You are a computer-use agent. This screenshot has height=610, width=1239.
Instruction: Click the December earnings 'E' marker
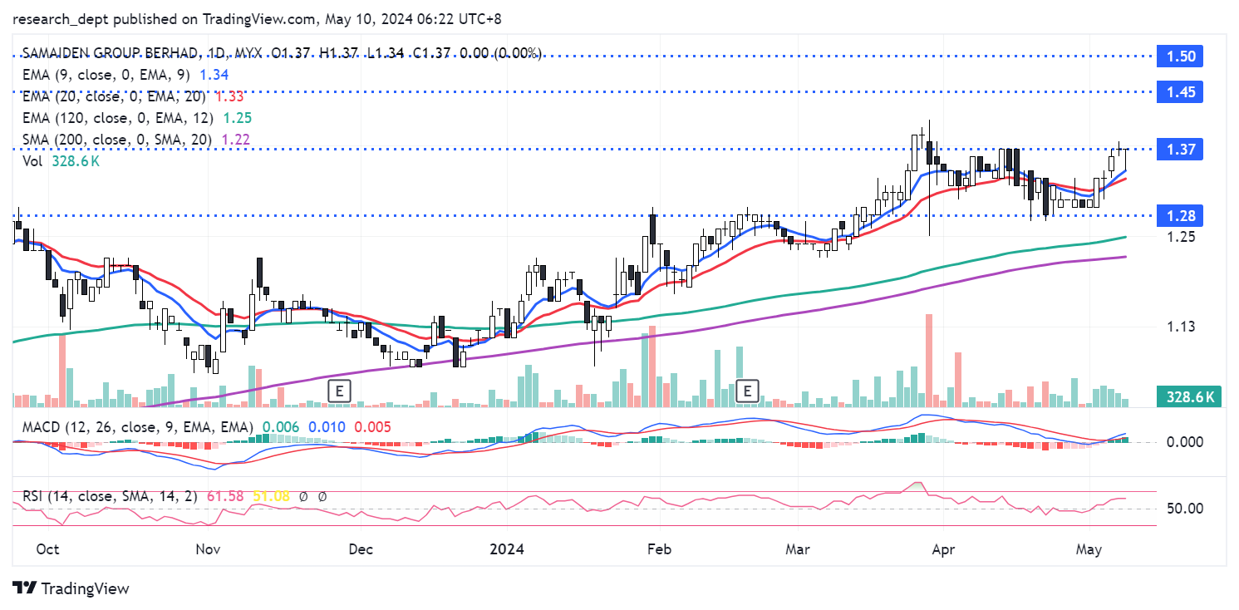338,390
